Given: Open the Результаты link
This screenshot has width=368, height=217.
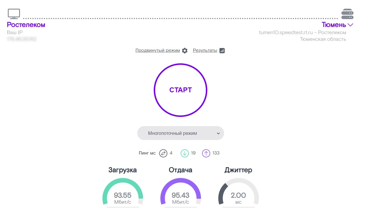Looking at the screenshot, I should point(205,50).
